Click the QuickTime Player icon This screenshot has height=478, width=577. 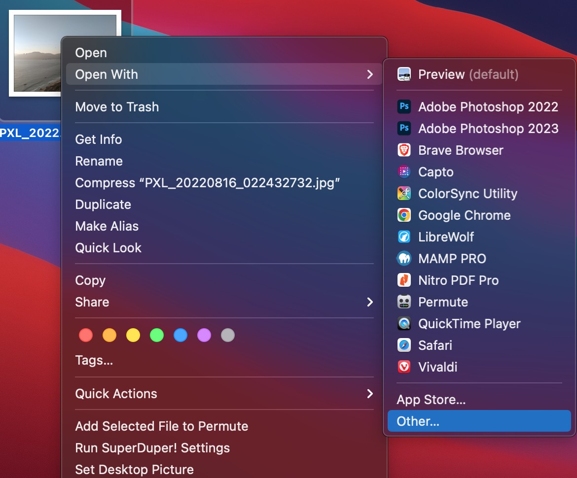tap(404, 324)
